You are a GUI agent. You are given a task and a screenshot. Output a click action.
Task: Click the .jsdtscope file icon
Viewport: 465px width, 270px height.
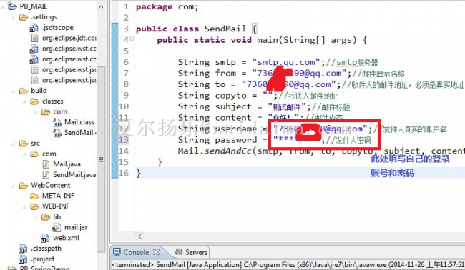34,28
